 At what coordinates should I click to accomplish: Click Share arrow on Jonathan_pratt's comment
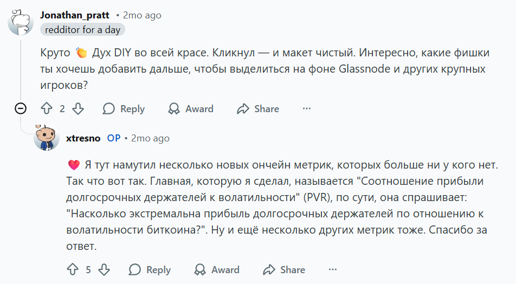point(243,109)
